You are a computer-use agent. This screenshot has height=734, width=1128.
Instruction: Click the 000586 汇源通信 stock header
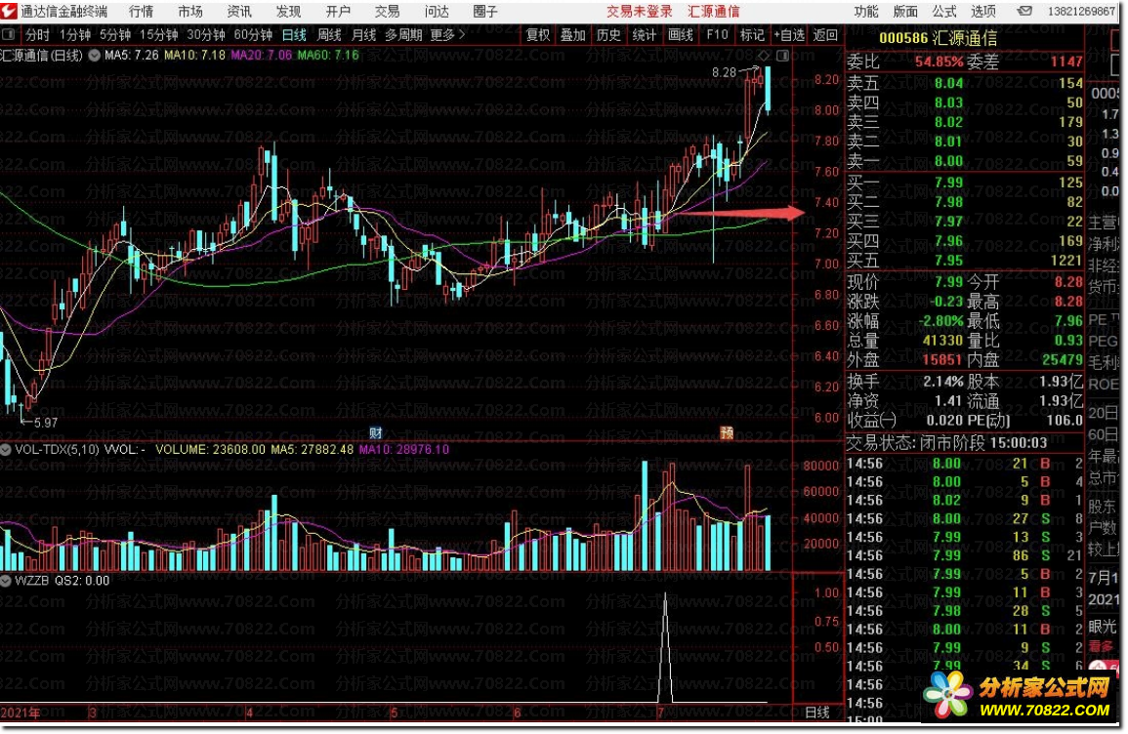pos(939,38)
